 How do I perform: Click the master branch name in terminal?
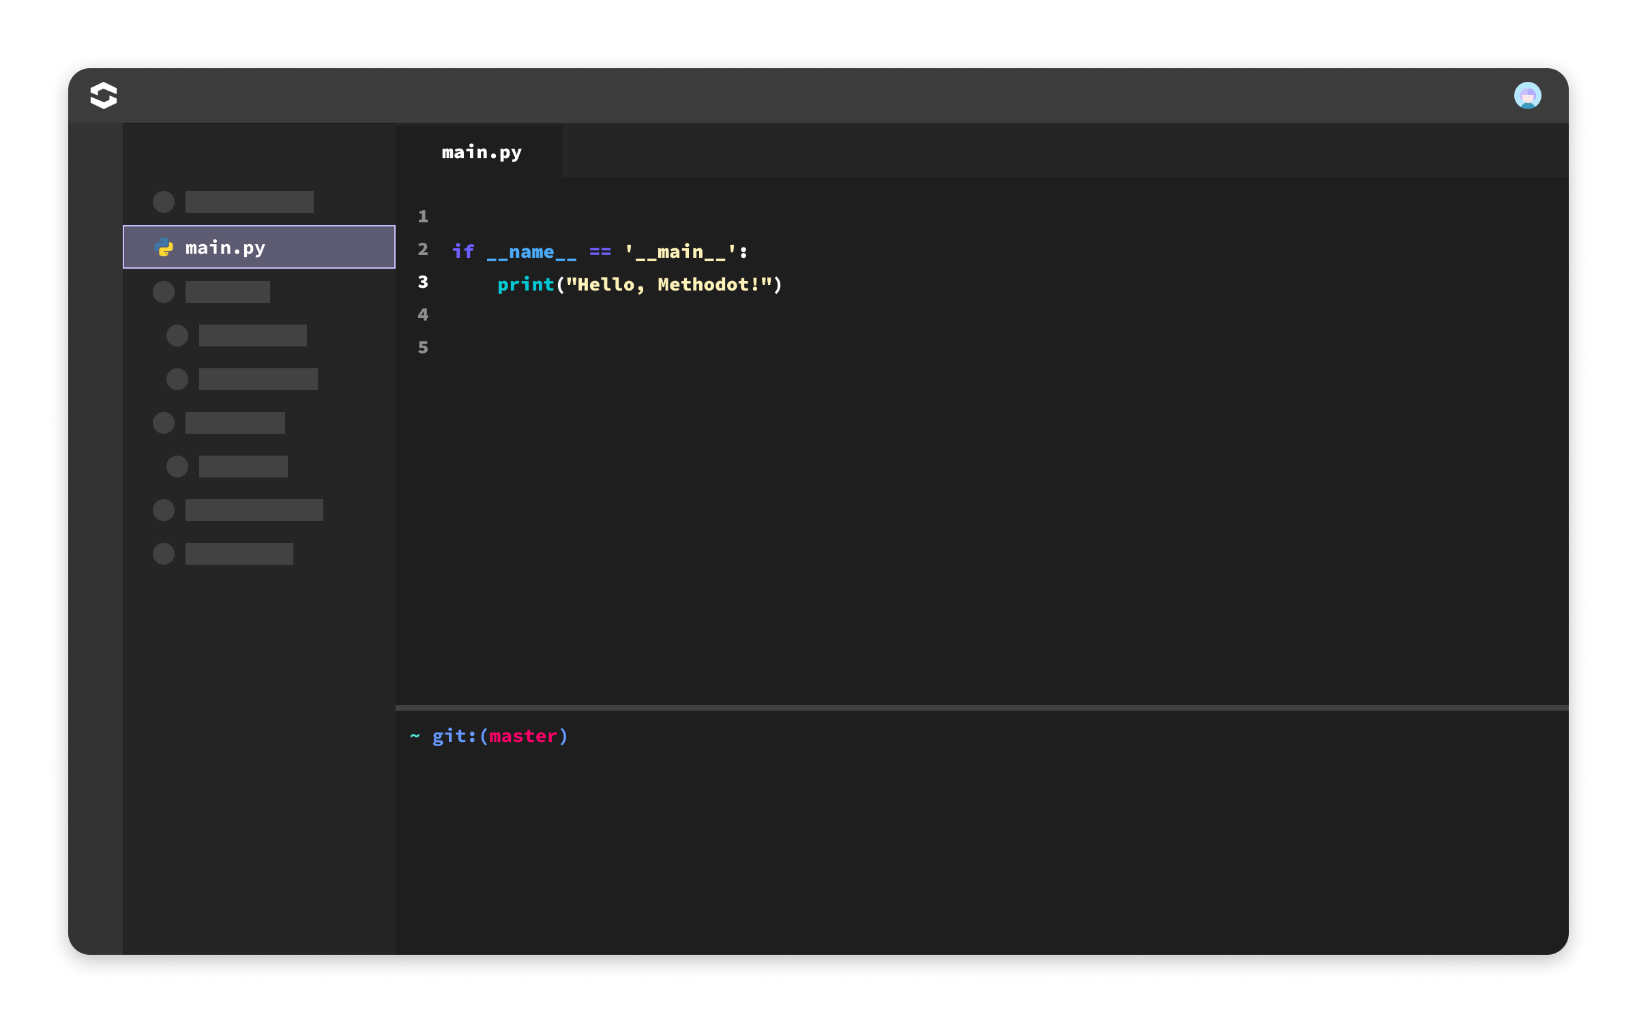pyautogui.click(x=523, y=737)
